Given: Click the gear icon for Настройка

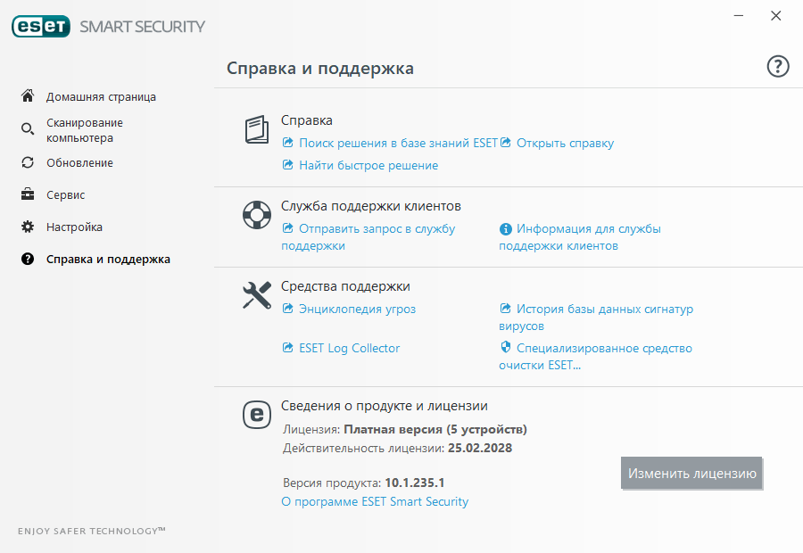Looking at the screenshot, I should pos(28,227).
